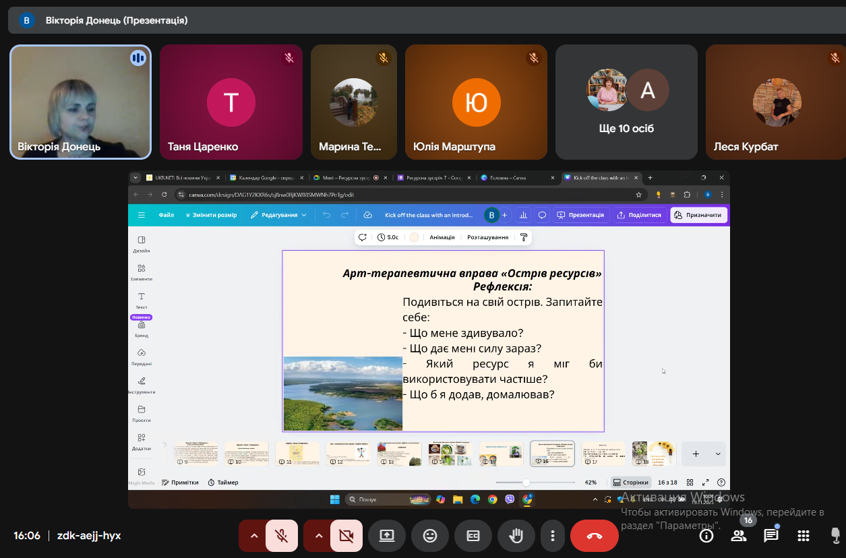The width and height of the screenshot is (846, 558).
Task: Open the meeting info icon
Action: [706, 536]
